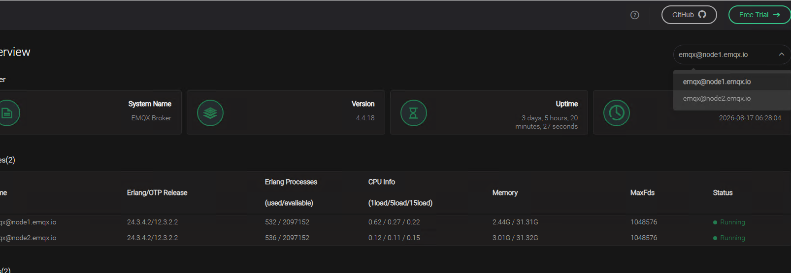Click the Free Trial arrow icon
Image resolution: width=791 pixels, height=273 pixels.
click(x=777, y=15)
